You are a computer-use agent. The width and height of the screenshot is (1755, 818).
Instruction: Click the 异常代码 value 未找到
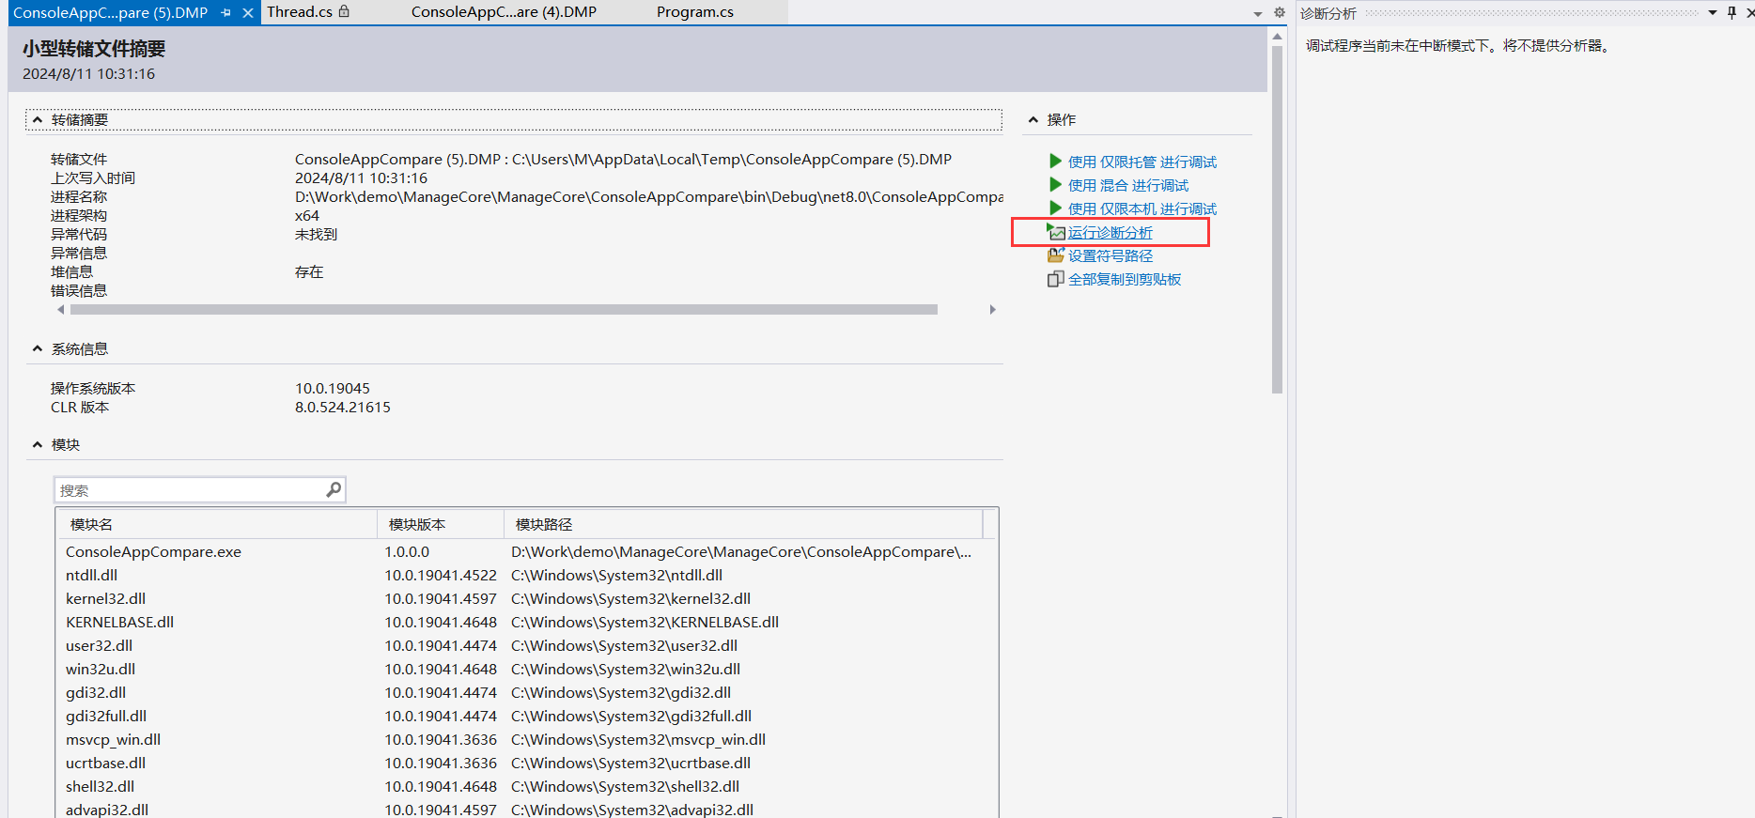coord(316,234)
